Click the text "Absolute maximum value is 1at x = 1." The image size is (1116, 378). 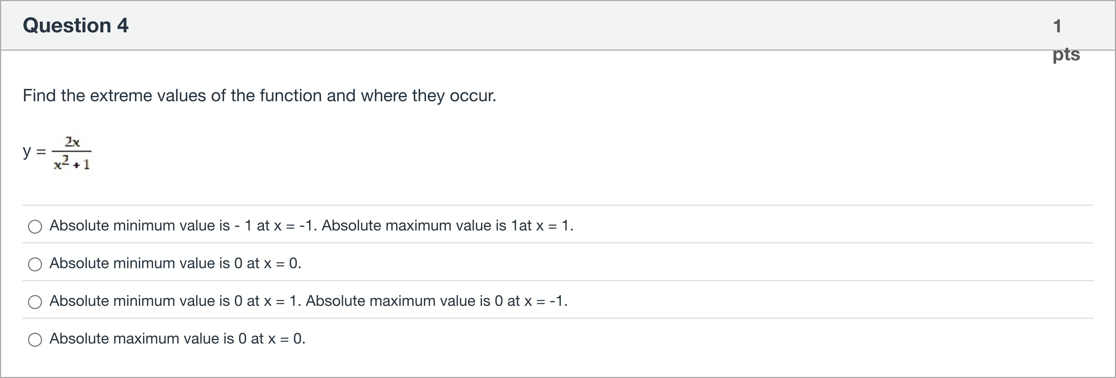point(447,226)
